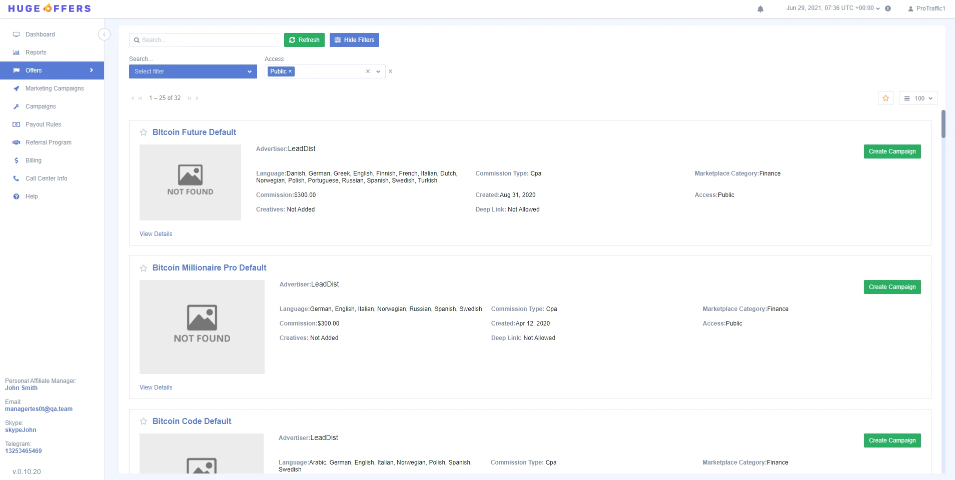The height and width of the screenshot is (480, 955).
Task: Create Campaign for Bitcoin Millionaire Pro
Action: tap(892, 287)
